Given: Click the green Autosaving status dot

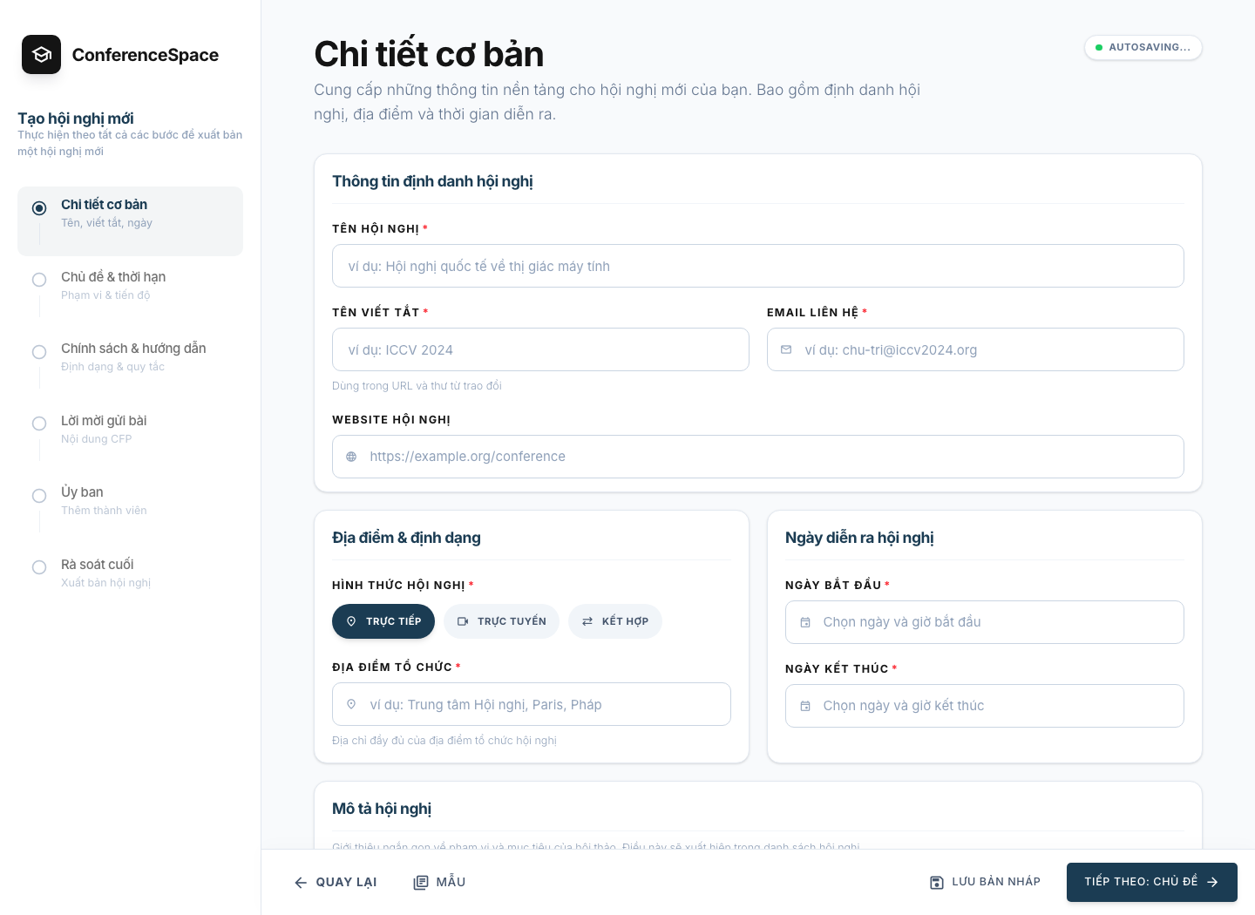Looking at the screenshot, I should 1099,47.
